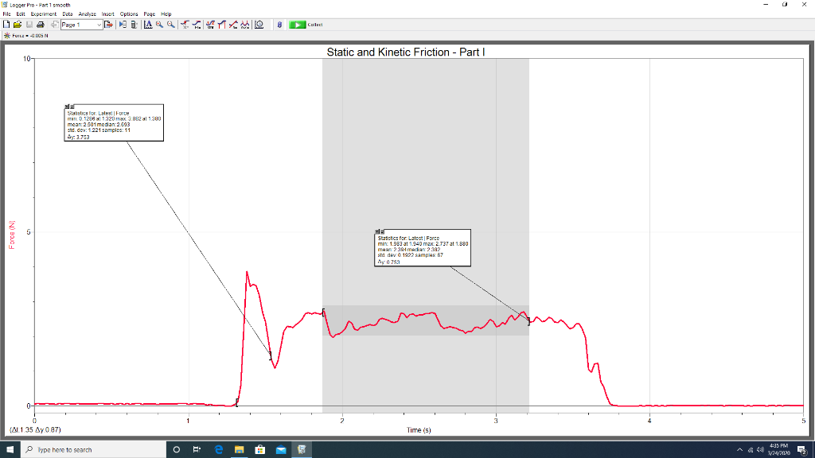Open the Page 1 dropdown selector
The image size is (815, 458).
pos(99,24)
